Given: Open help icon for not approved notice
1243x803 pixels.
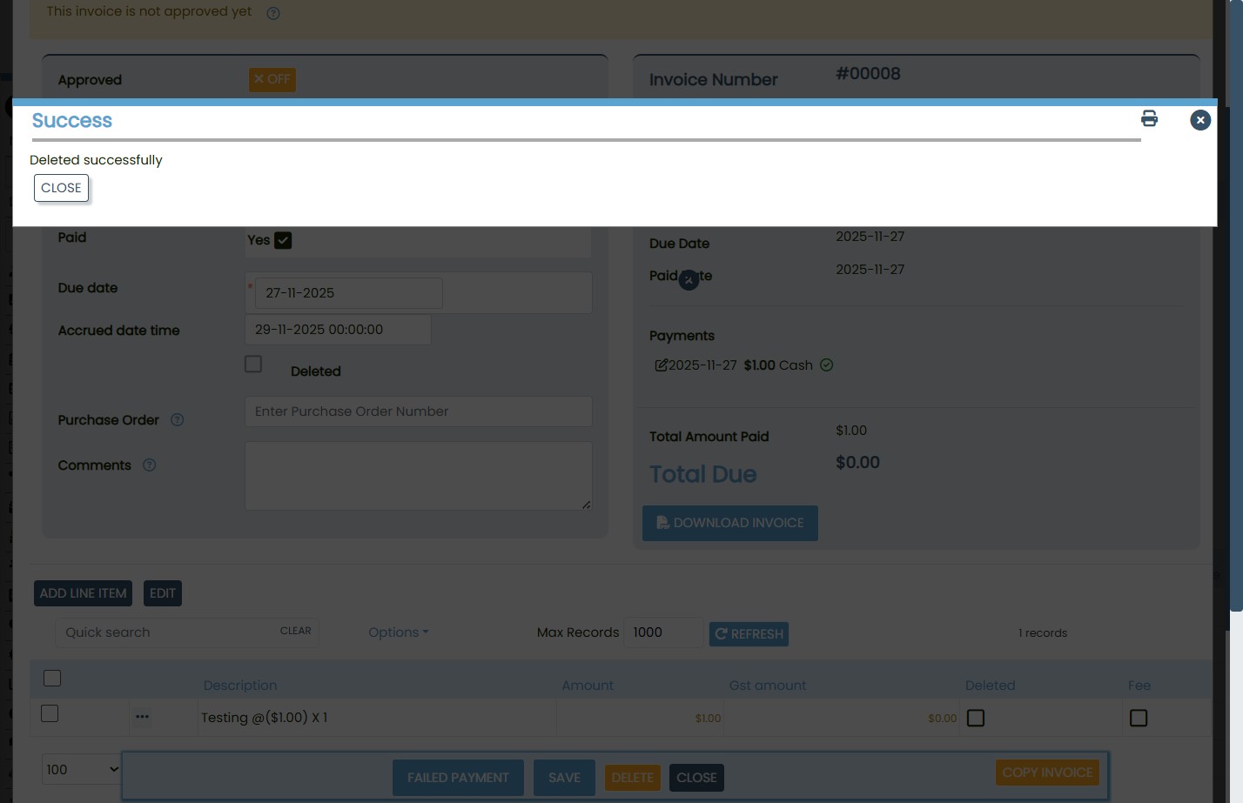Looking at the screenshot, I should [x=273, y=13].
